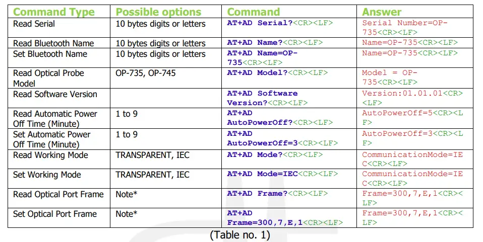Click the "Possible options" column header
The height and width of the screenshot is (242, 483).
pyautogui.click(x=158, y=12)
